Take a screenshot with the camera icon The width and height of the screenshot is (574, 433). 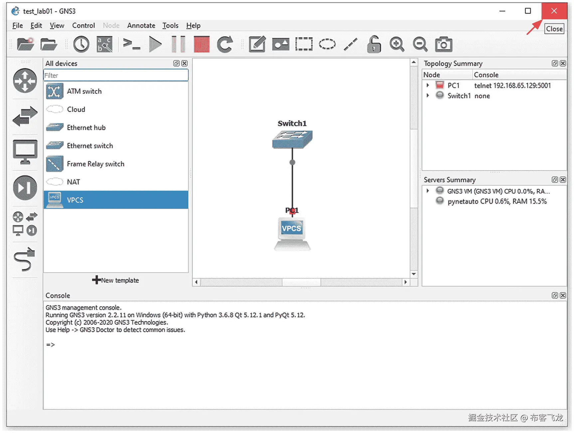444,44
